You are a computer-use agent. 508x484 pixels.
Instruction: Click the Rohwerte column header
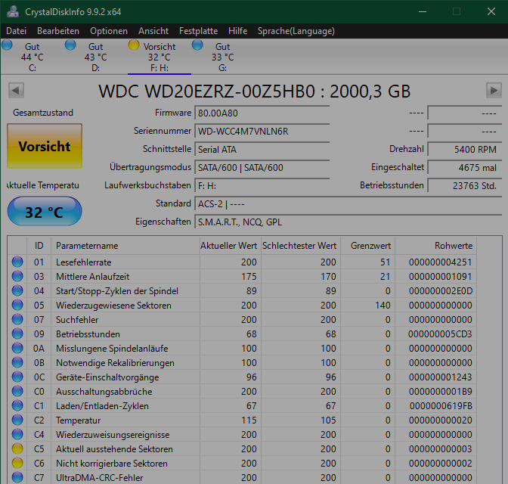tap(435, 246)
